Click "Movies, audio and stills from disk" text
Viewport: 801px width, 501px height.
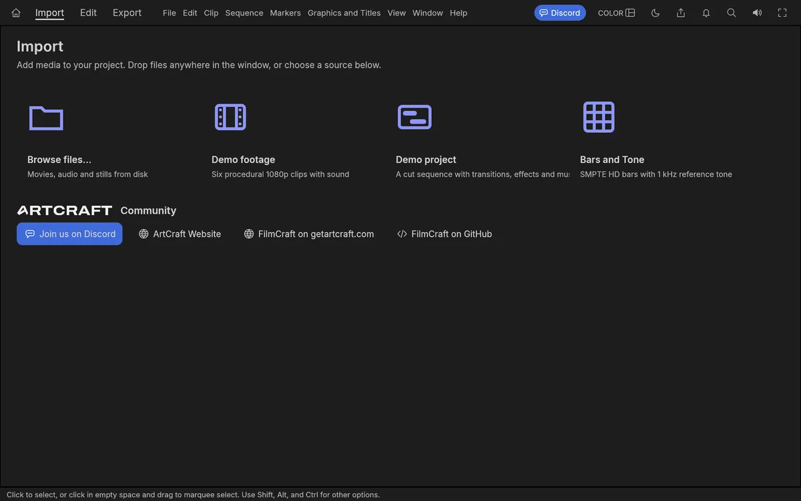point(87,174)
